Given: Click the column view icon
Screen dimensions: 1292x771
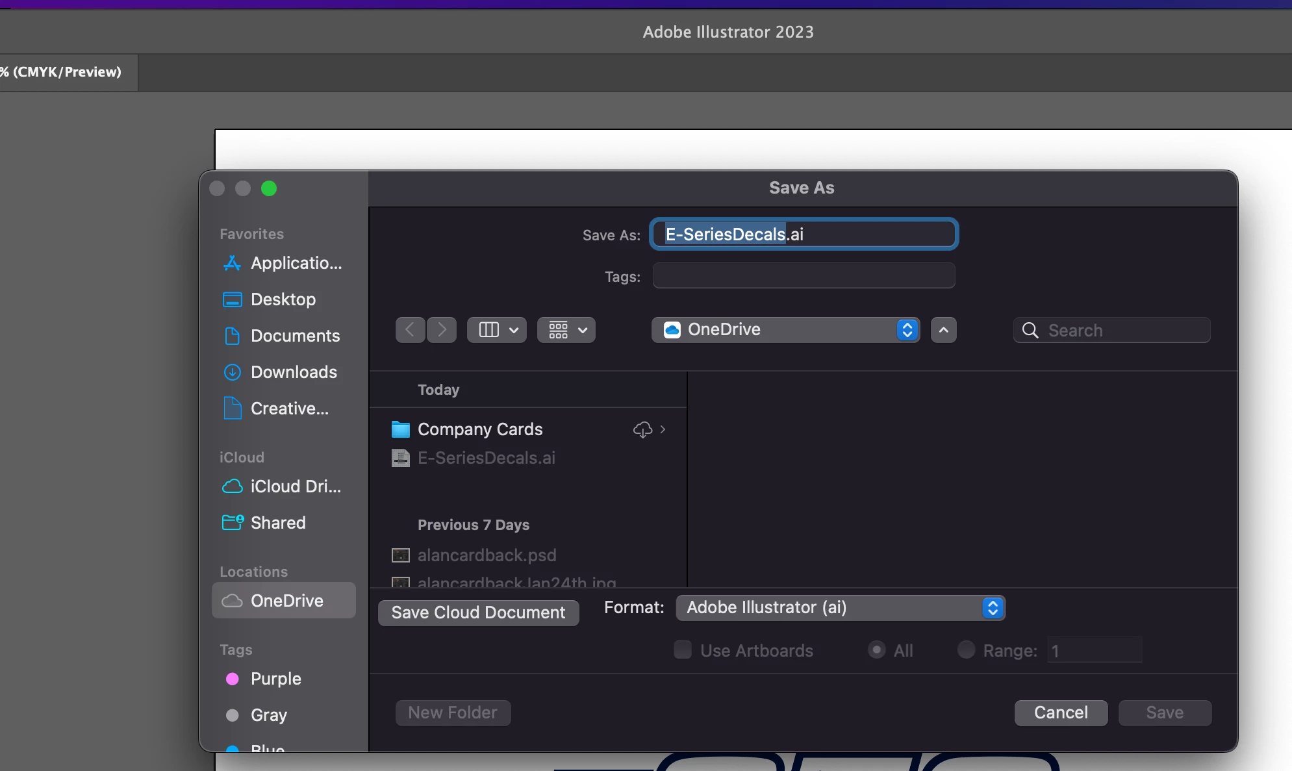Looking at the screenshot, I should coord(489,330).
